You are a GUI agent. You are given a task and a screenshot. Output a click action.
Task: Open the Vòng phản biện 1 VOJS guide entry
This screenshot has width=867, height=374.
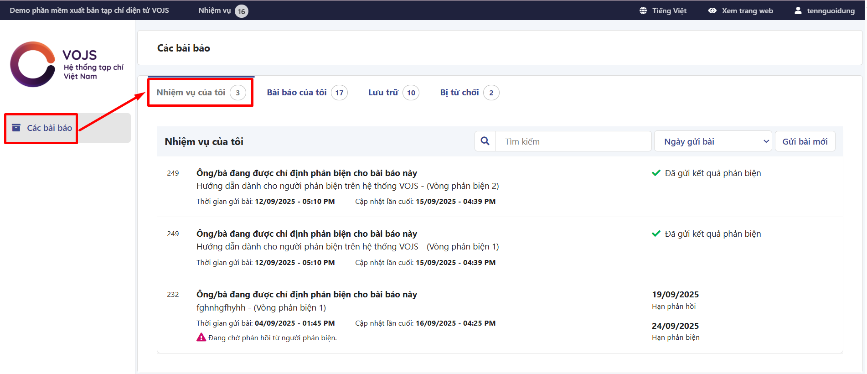347,247
